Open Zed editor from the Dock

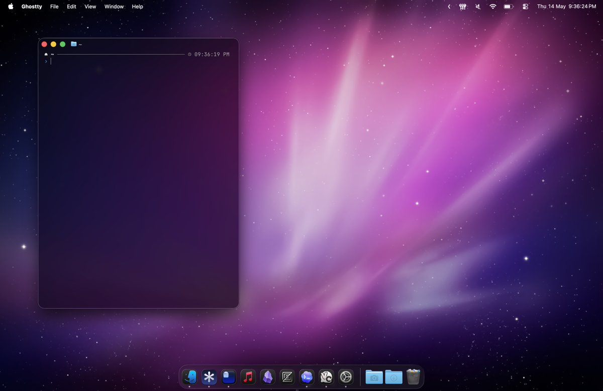click(287, 376)
